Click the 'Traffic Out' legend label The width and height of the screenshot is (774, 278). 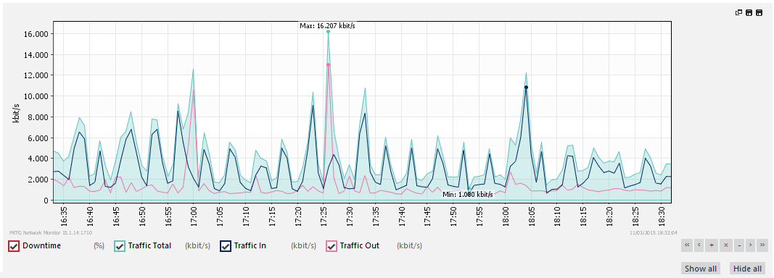(360, 245)
